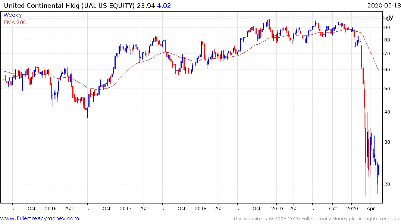
Task: Click the 40 price axis label
Action: pyautogui.click(x=387, y=112)
